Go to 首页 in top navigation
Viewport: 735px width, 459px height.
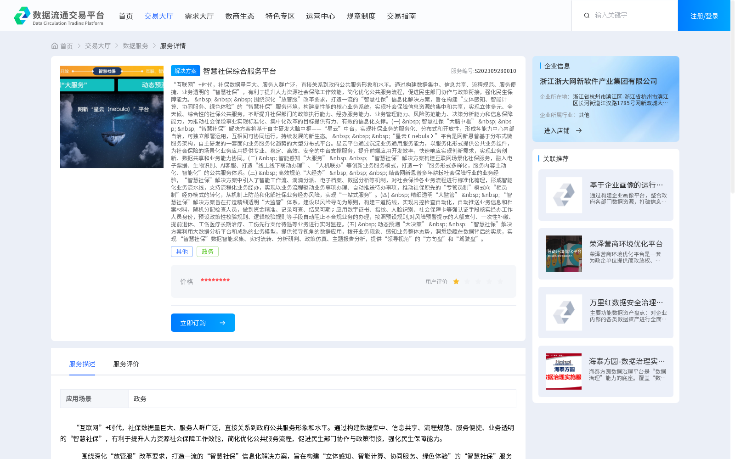click(126, 16)
